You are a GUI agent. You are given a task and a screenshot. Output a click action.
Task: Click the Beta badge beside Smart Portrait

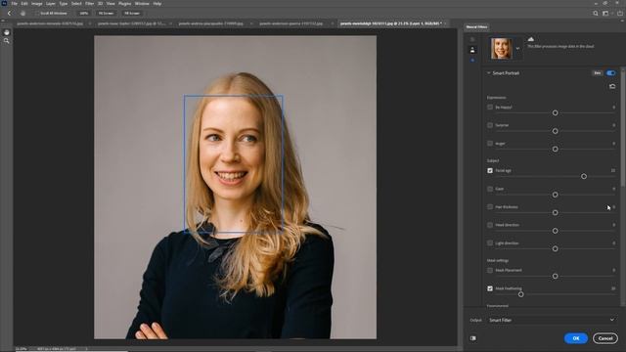coord(598,73)
